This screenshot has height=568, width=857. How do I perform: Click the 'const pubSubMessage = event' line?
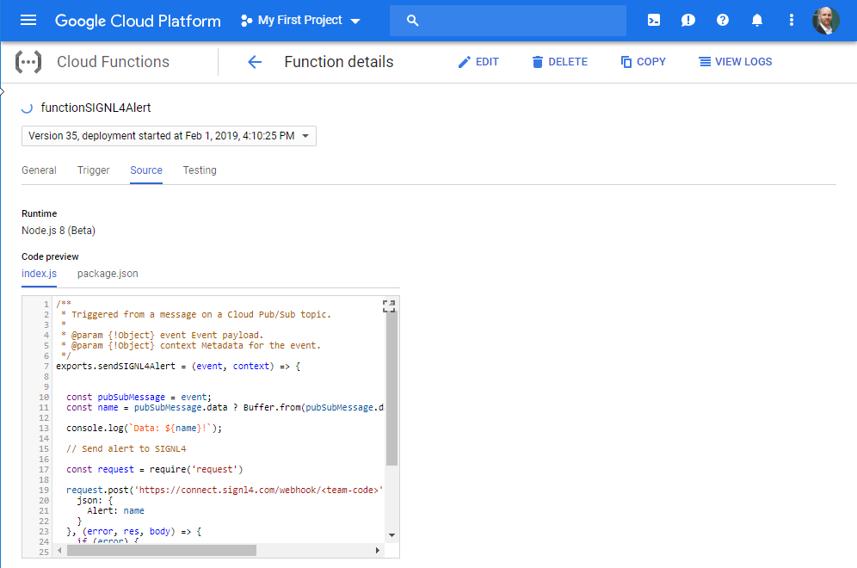(139, 398)
